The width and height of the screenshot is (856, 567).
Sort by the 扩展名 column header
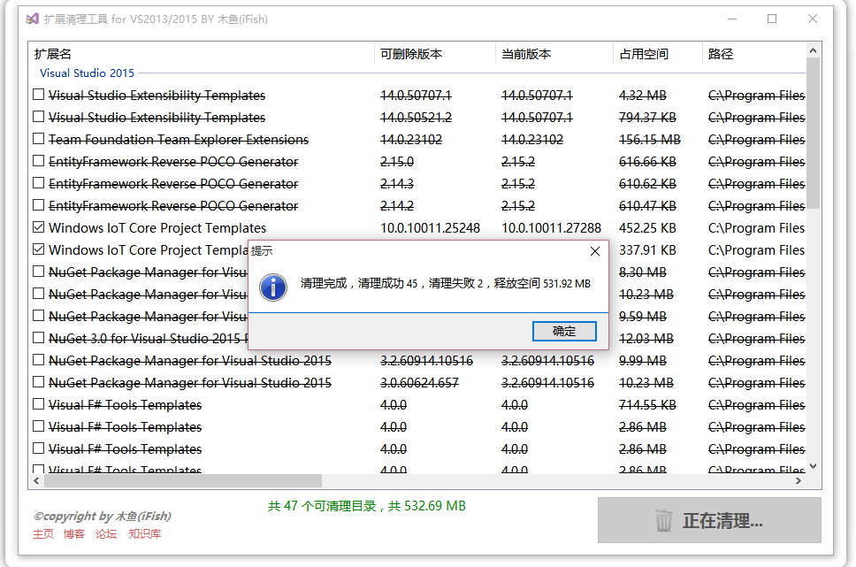point(202,54)
